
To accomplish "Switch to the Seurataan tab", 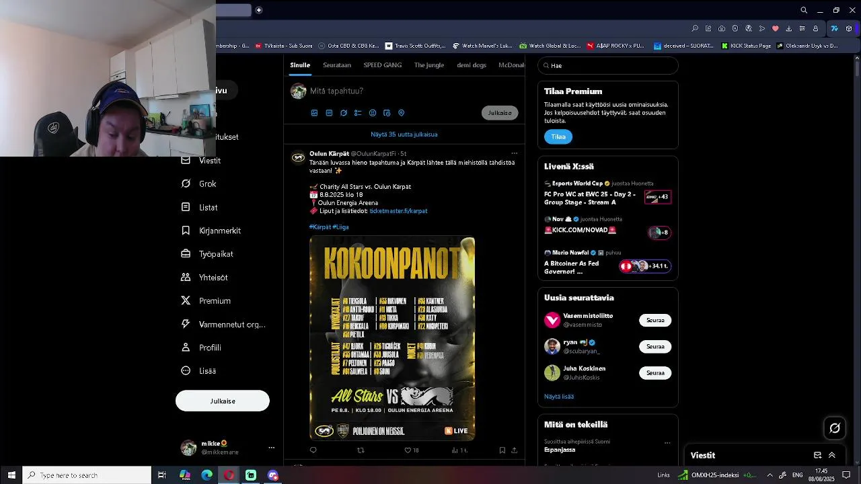I will (337, 65).
